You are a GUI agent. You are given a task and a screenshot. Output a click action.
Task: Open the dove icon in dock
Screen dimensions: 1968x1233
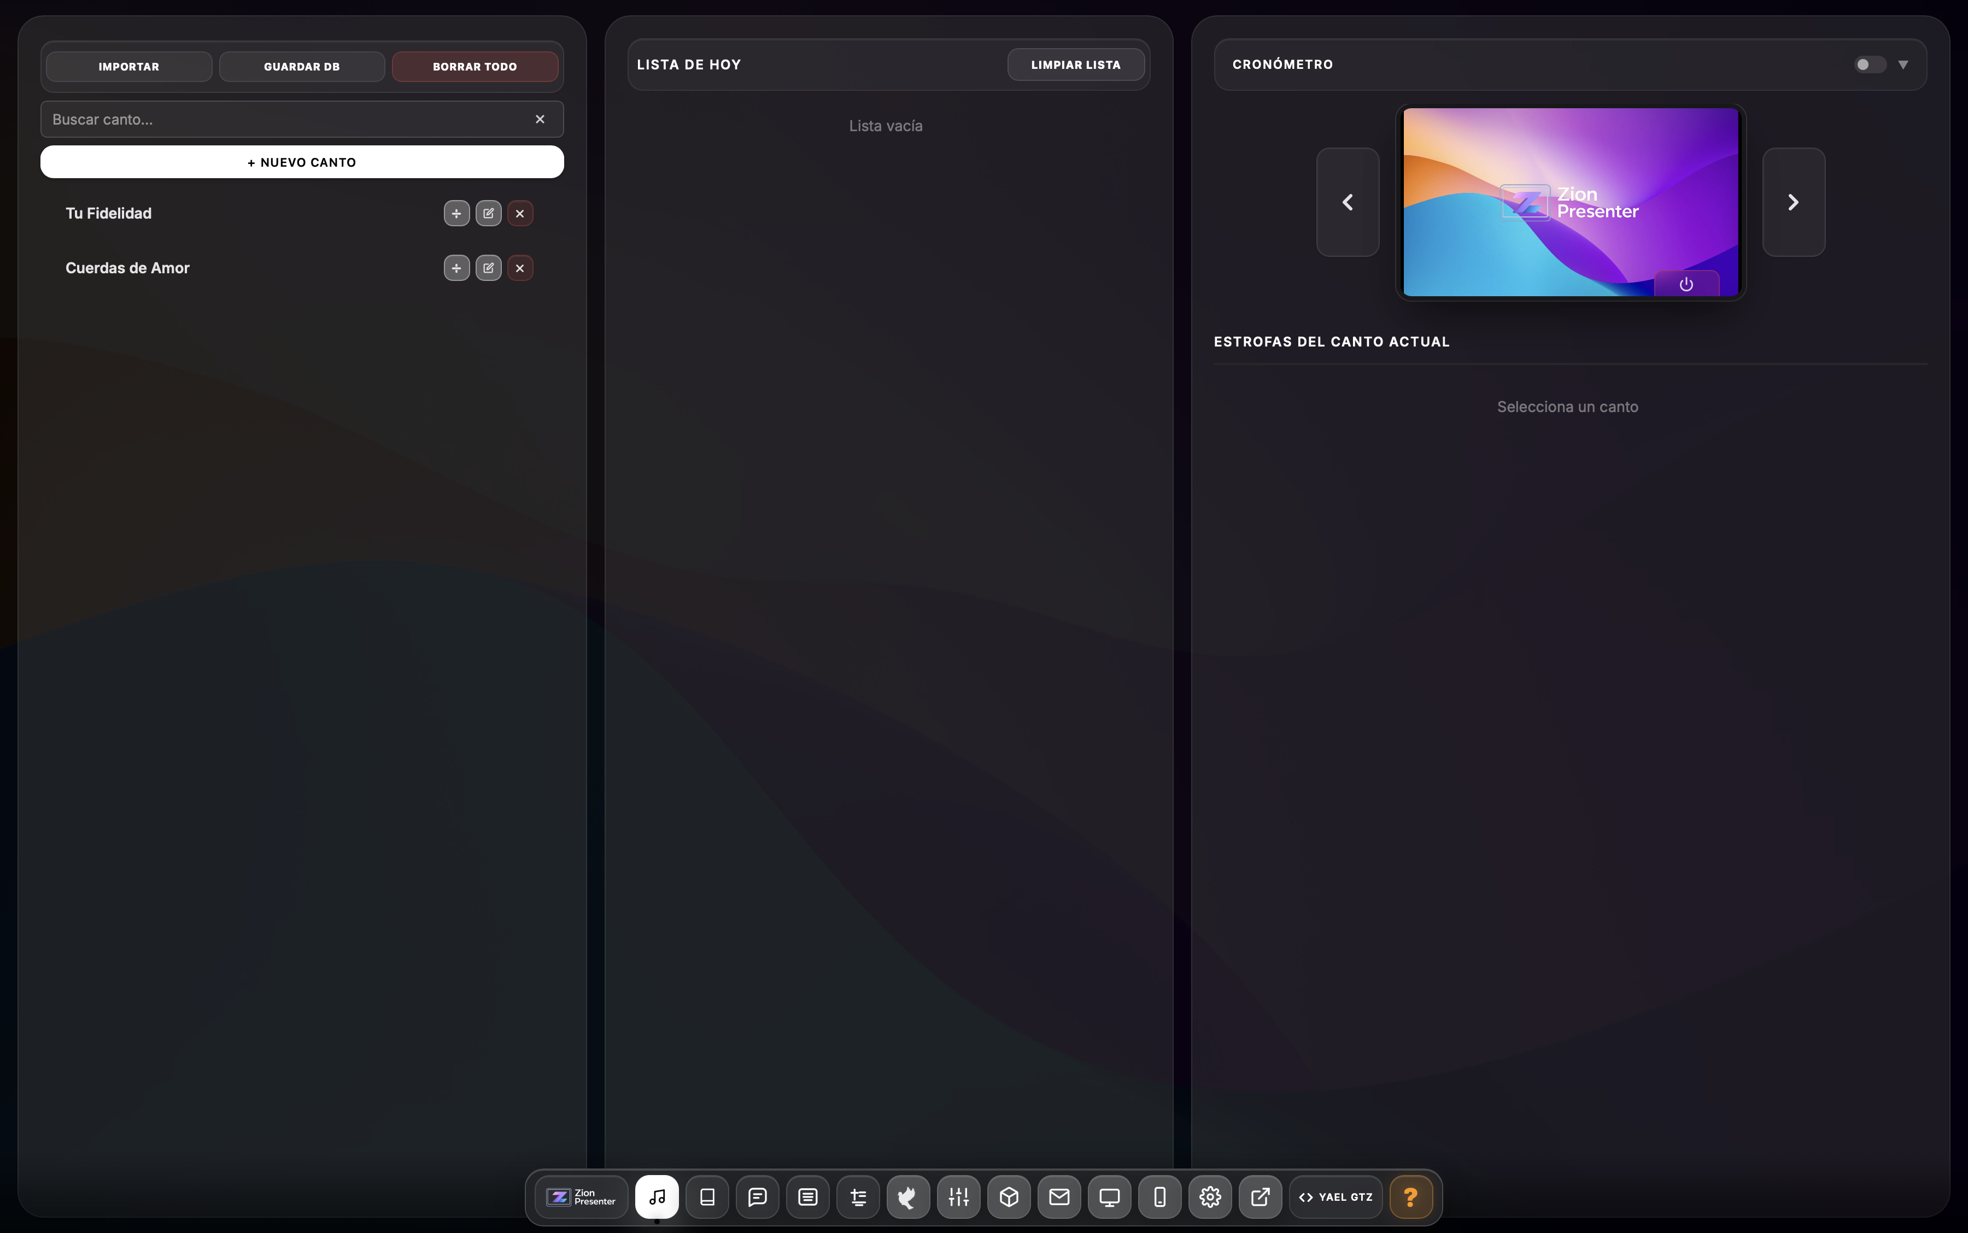(x=908, y=1196)
